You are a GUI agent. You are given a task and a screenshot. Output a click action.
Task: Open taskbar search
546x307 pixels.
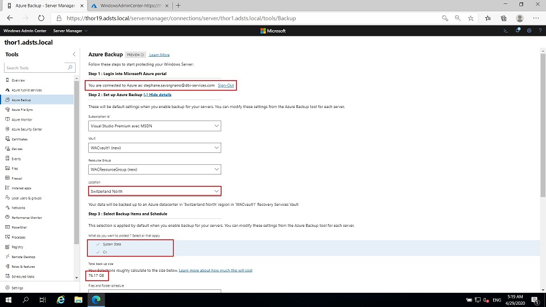(x=26, y=300)
